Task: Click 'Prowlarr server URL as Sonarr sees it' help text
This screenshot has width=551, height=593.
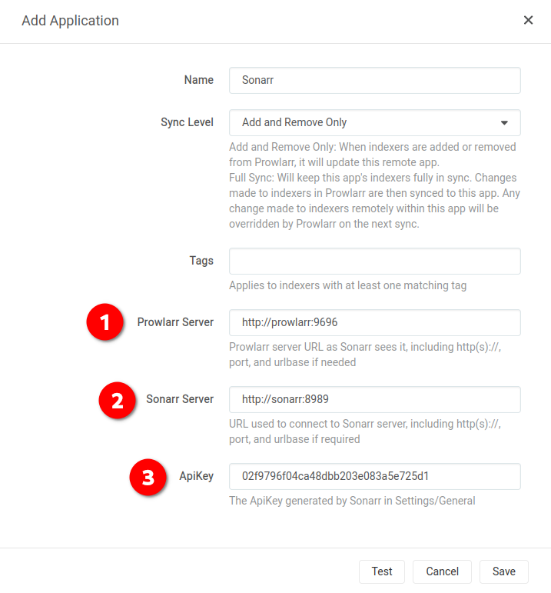Action: tap(365, 355)
